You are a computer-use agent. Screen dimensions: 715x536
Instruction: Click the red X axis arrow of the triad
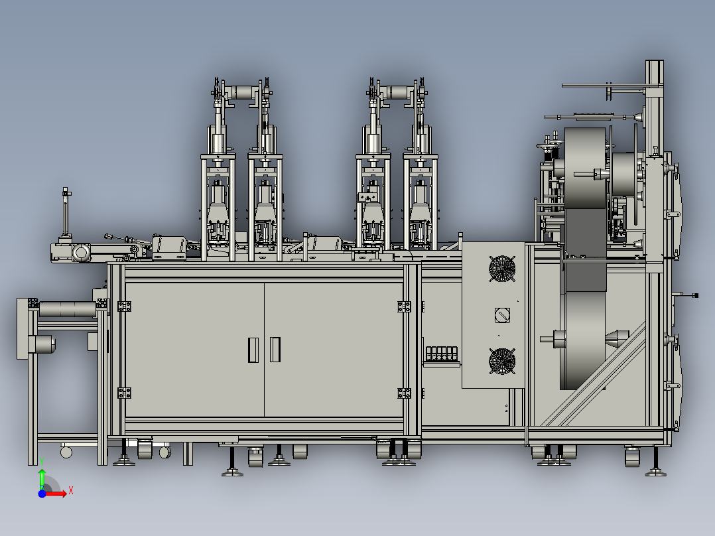[56, 494]
